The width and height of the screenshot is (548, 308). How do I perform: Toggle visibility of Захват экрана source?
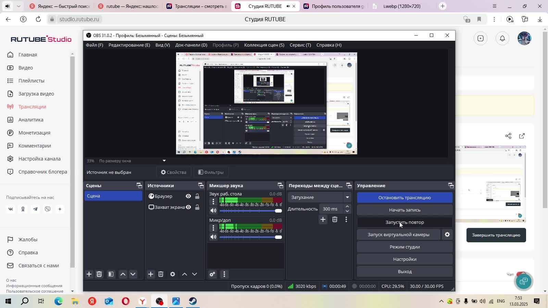(188, 207)
